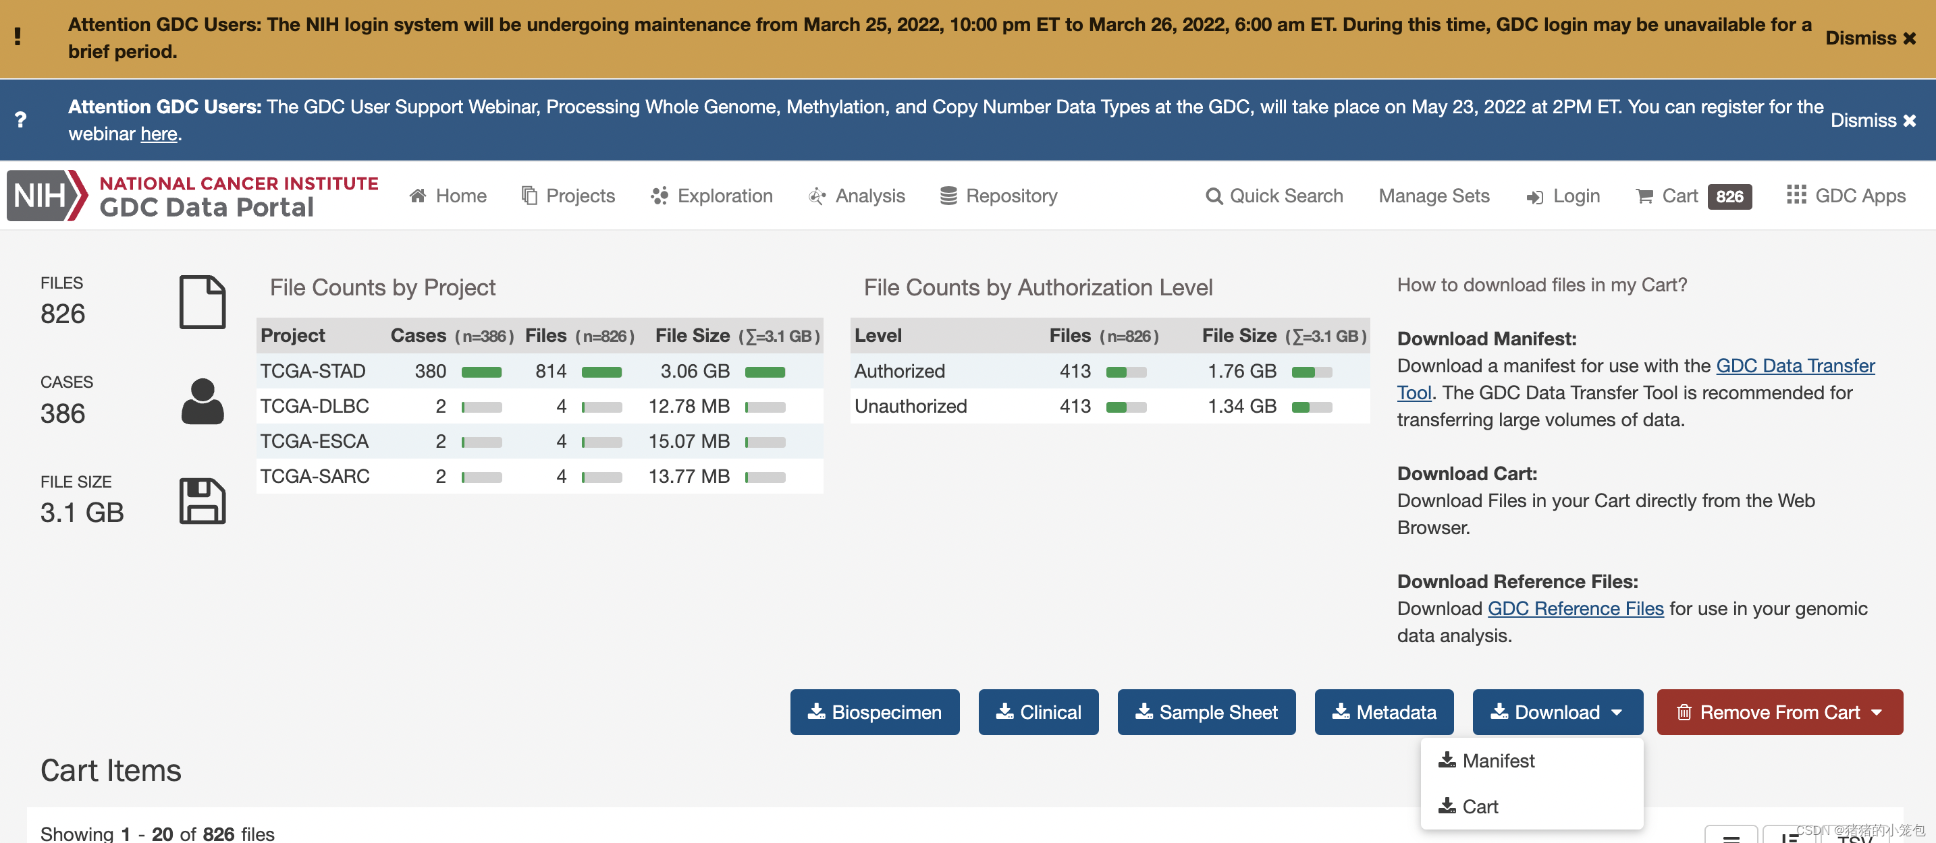
Task: Expand the Download dropdown button
Action: [x=1557, y=711]
